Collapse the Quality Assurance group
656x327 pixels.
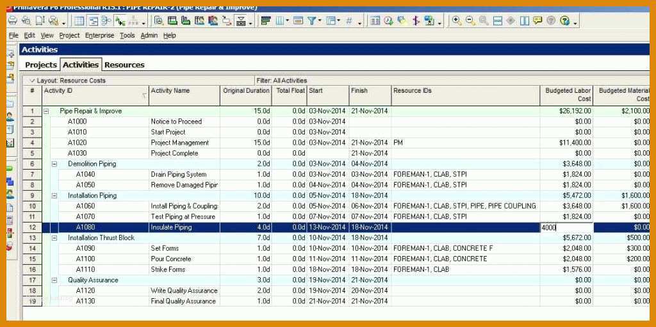(x=54, y=280)
